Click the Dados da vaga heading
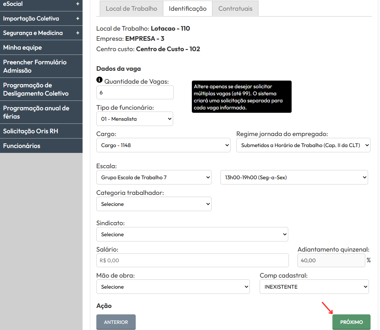This screenshot has width=380, height=330. coord(118,69)
